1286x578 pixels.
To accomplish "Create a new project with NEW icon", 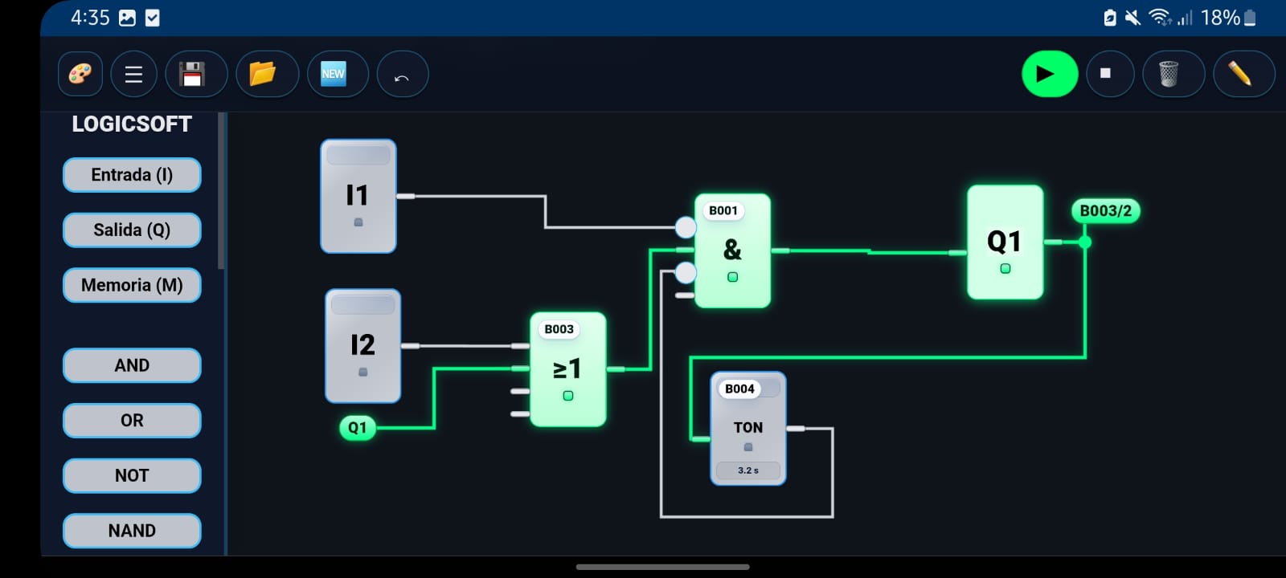I will pyautogui.click(x=333, y=75).
